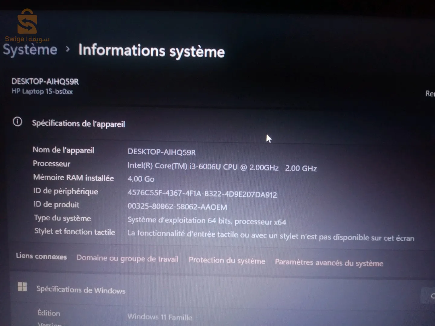435x326 pixels.
Task: Click the info icon beside Spécifications de l'appareil
Action: tap(18, 122)
